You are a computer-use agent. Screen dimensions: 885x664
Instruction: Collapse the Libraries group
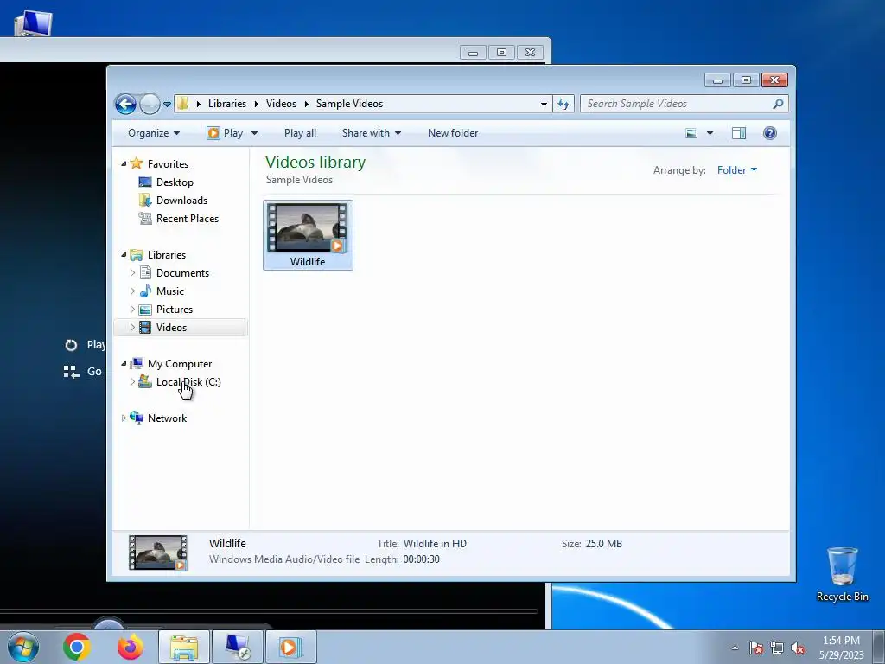tap(124, 255)
